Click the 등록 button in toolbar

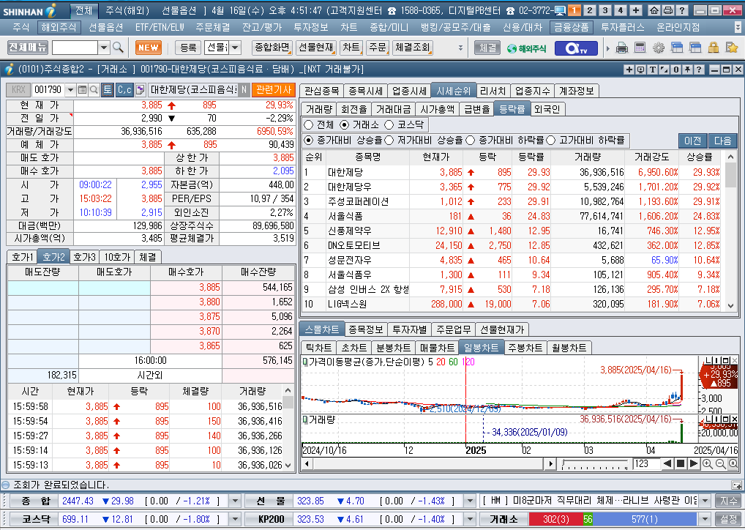coord(188,48)
